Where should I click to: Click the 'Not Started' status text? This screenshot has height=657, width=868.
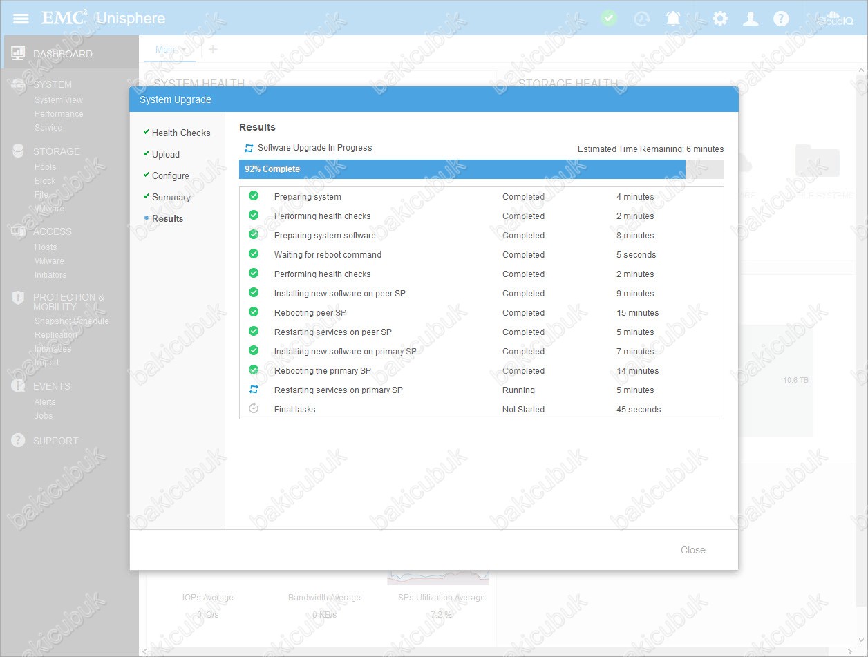click(523, 410)
